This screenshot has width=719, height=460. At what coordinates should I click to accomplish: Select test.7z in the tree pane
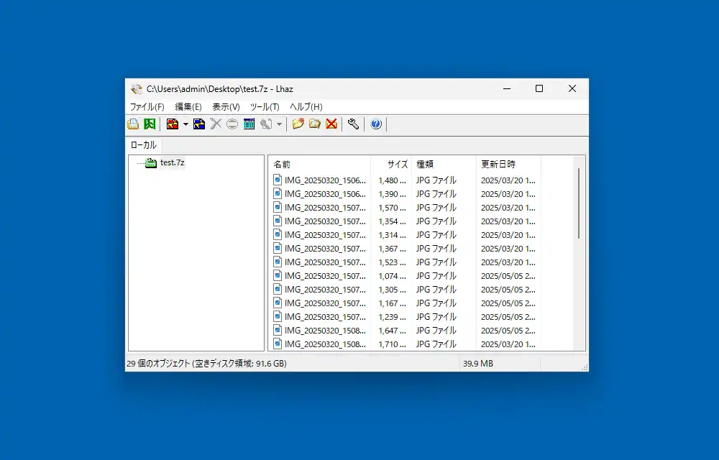click(172, 163)
